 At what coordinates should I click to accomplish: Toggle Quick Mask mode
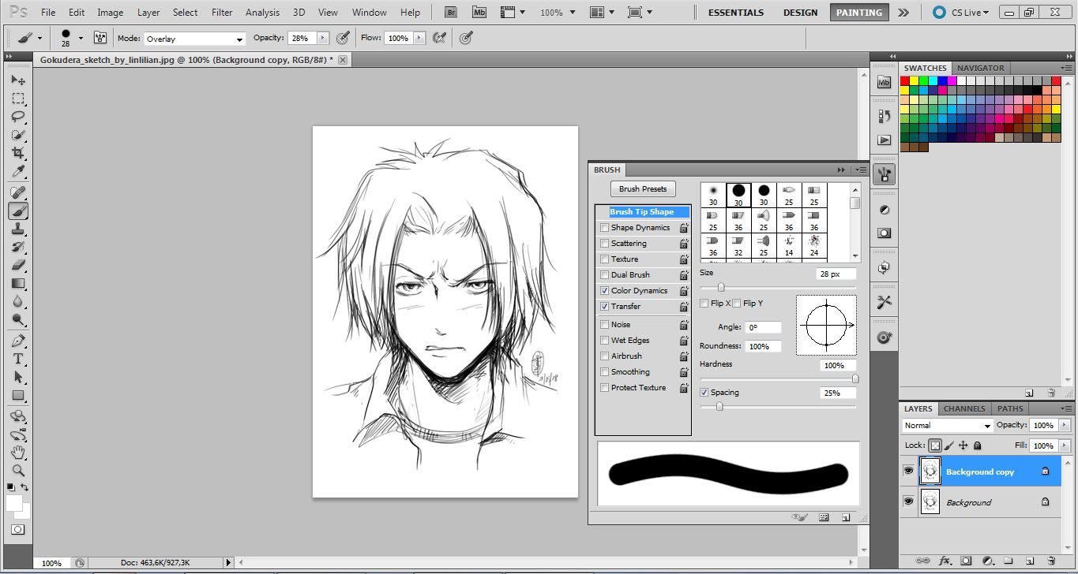[18, 530]
